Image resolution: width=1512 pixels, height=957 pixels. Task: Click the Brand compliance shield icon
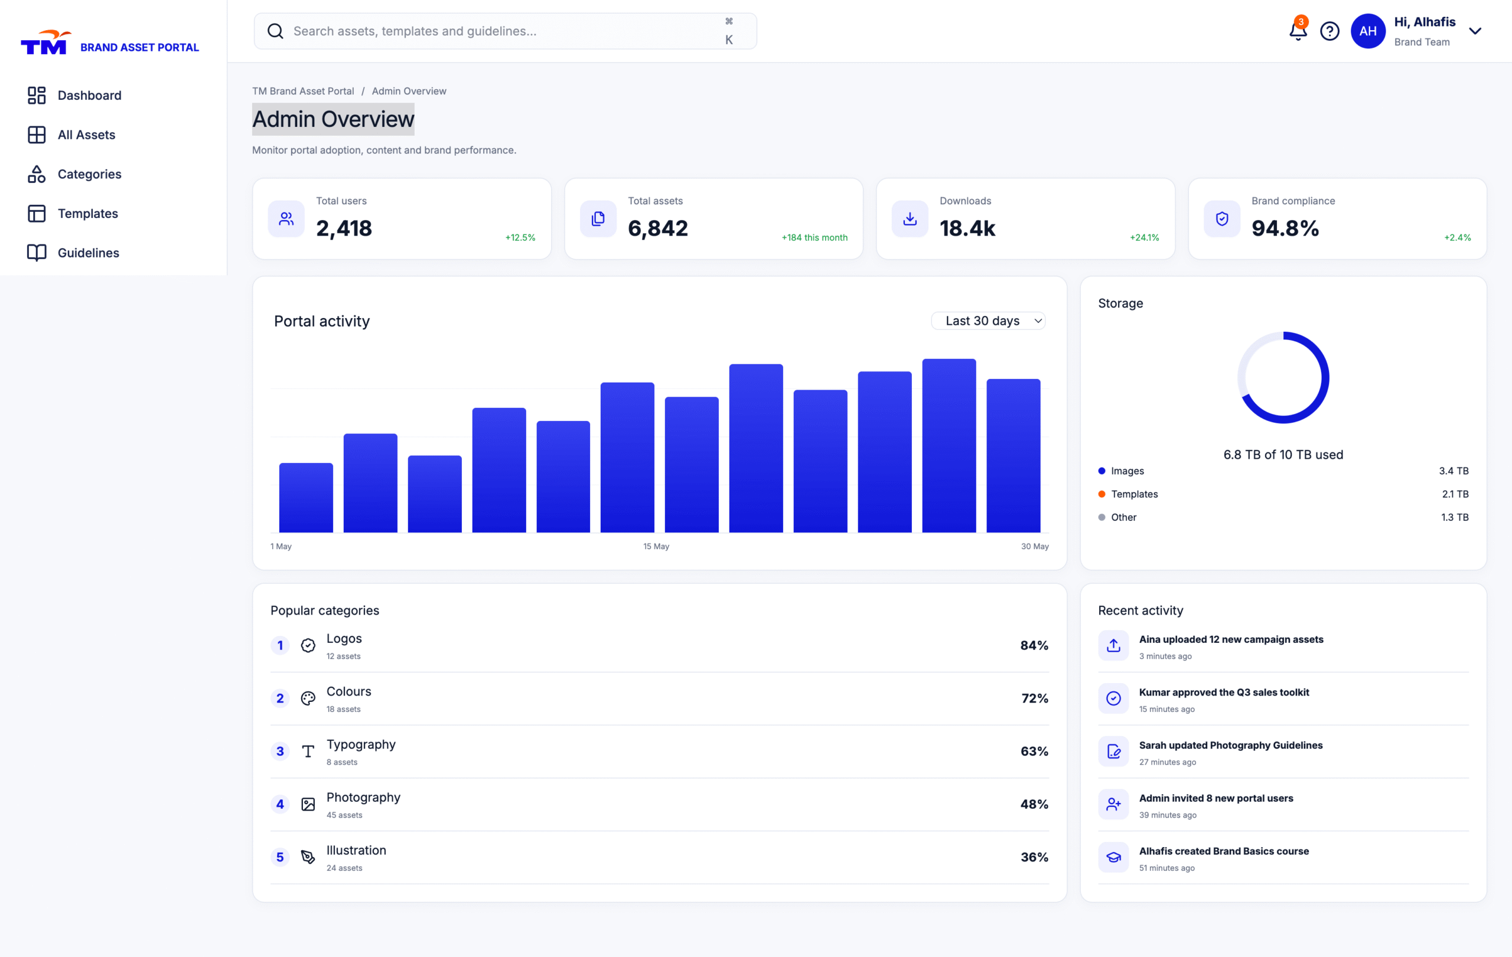(1222, 218)
